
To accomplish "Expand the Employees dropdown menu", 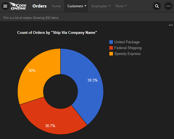I will tap(101, 6).
